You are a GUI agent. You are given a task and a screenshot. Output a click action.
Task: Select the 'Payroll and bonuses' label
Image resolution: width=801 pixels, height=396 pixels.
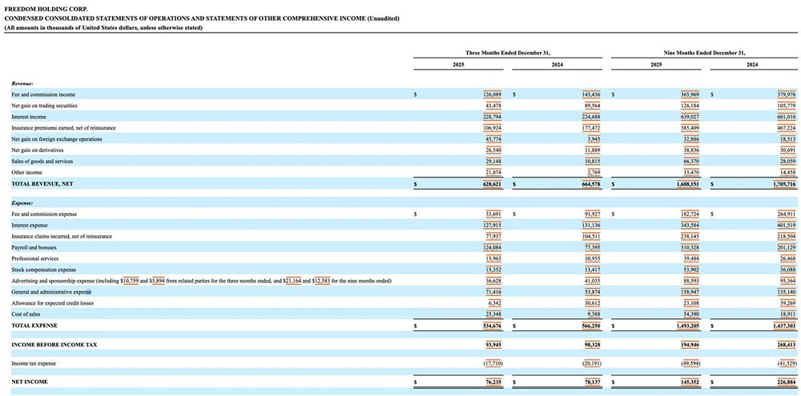tap(34, 248)
